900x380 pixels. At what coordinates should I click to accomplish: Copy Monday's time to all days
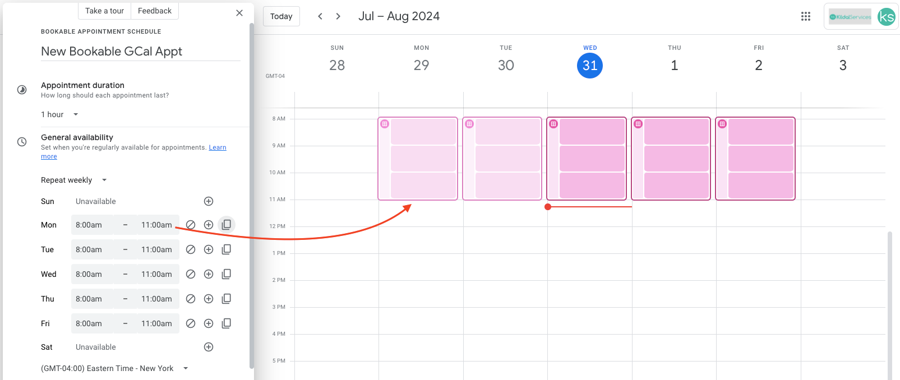[227, 225]
